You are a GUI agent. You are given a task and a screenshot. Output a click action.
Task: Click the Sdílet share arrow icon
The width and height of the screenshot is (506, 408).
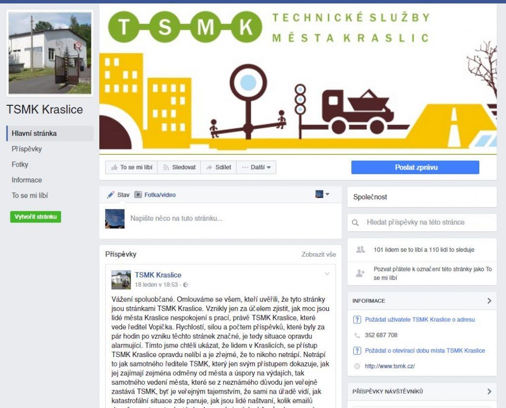click(x=209, y=167)
